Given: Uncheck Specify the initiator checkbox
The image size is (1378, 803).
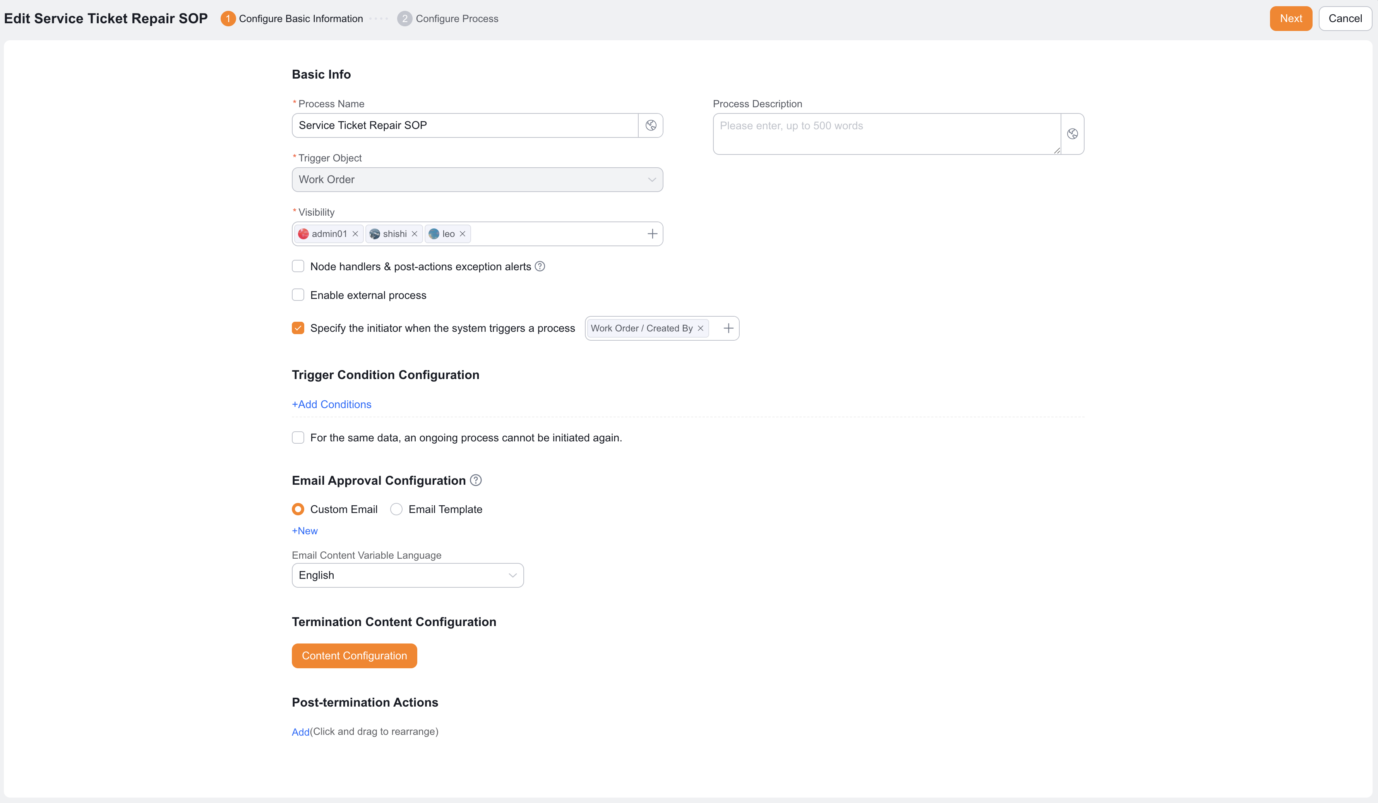Looking at the screenshot, I should point(298,328).
